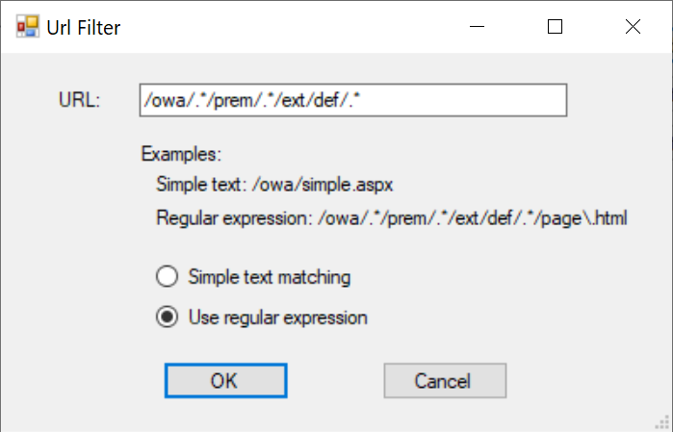
Task: Click the simple text example /owa/simple.aspx line
Action: [275, 183]
